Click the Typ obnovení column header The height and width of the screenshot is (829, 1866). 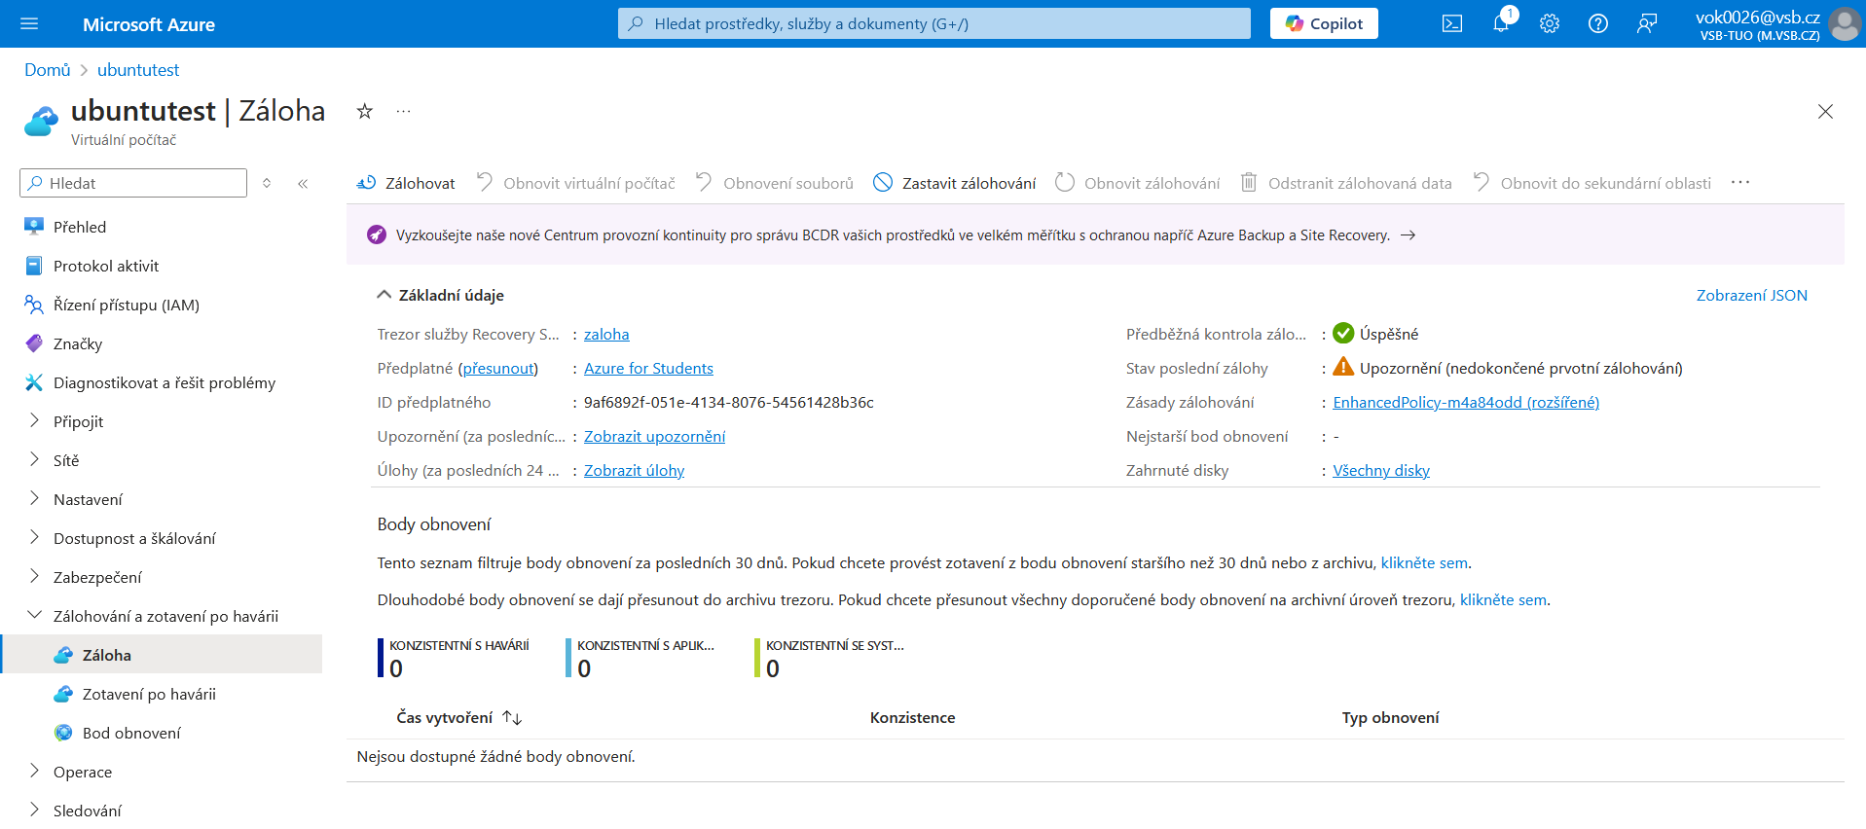[1390, 717]
